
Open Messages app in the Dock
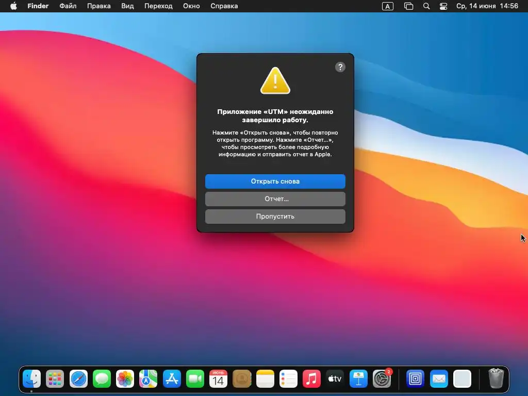102,378
